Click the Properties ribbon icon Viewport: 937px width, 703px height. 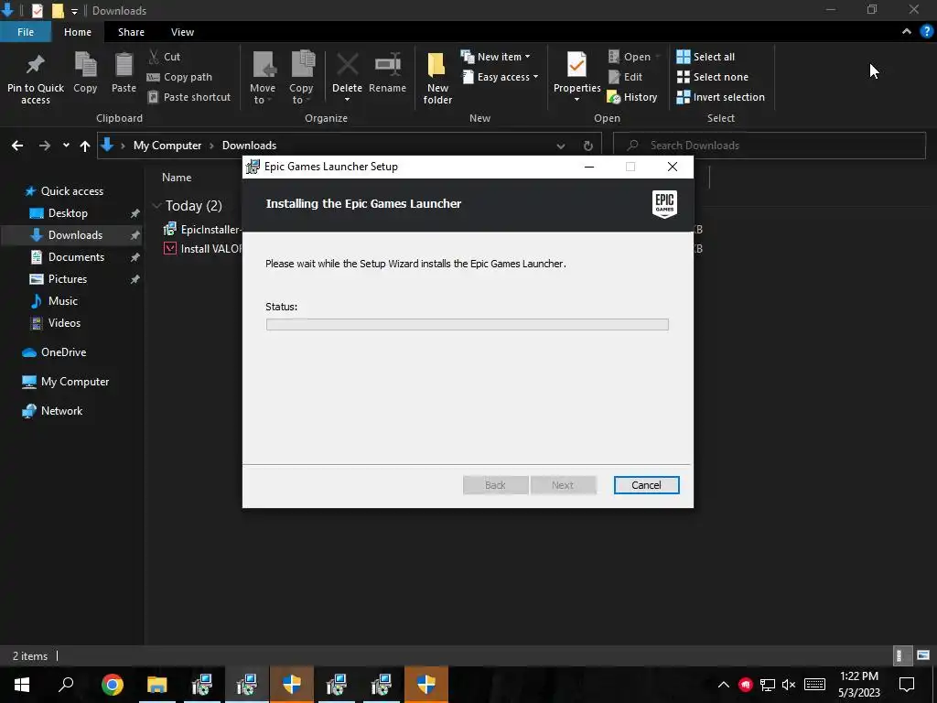(576, 77)
